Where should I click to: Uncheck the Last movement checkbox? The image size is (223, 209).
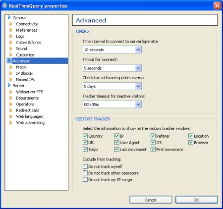click(x=117, y=149)
